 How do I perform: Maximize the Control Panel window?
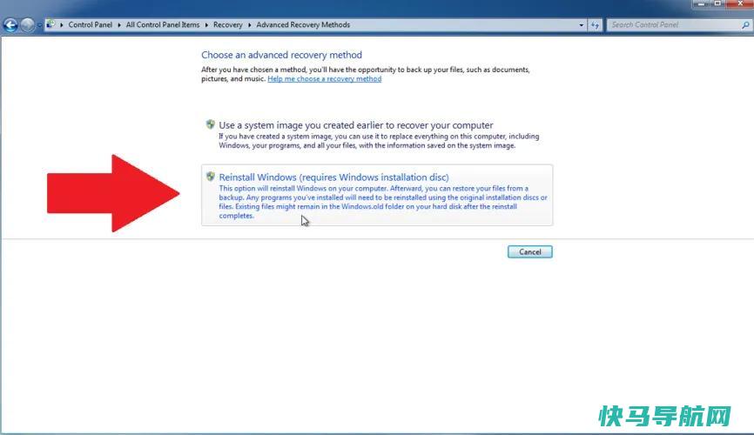coord(717,3)
